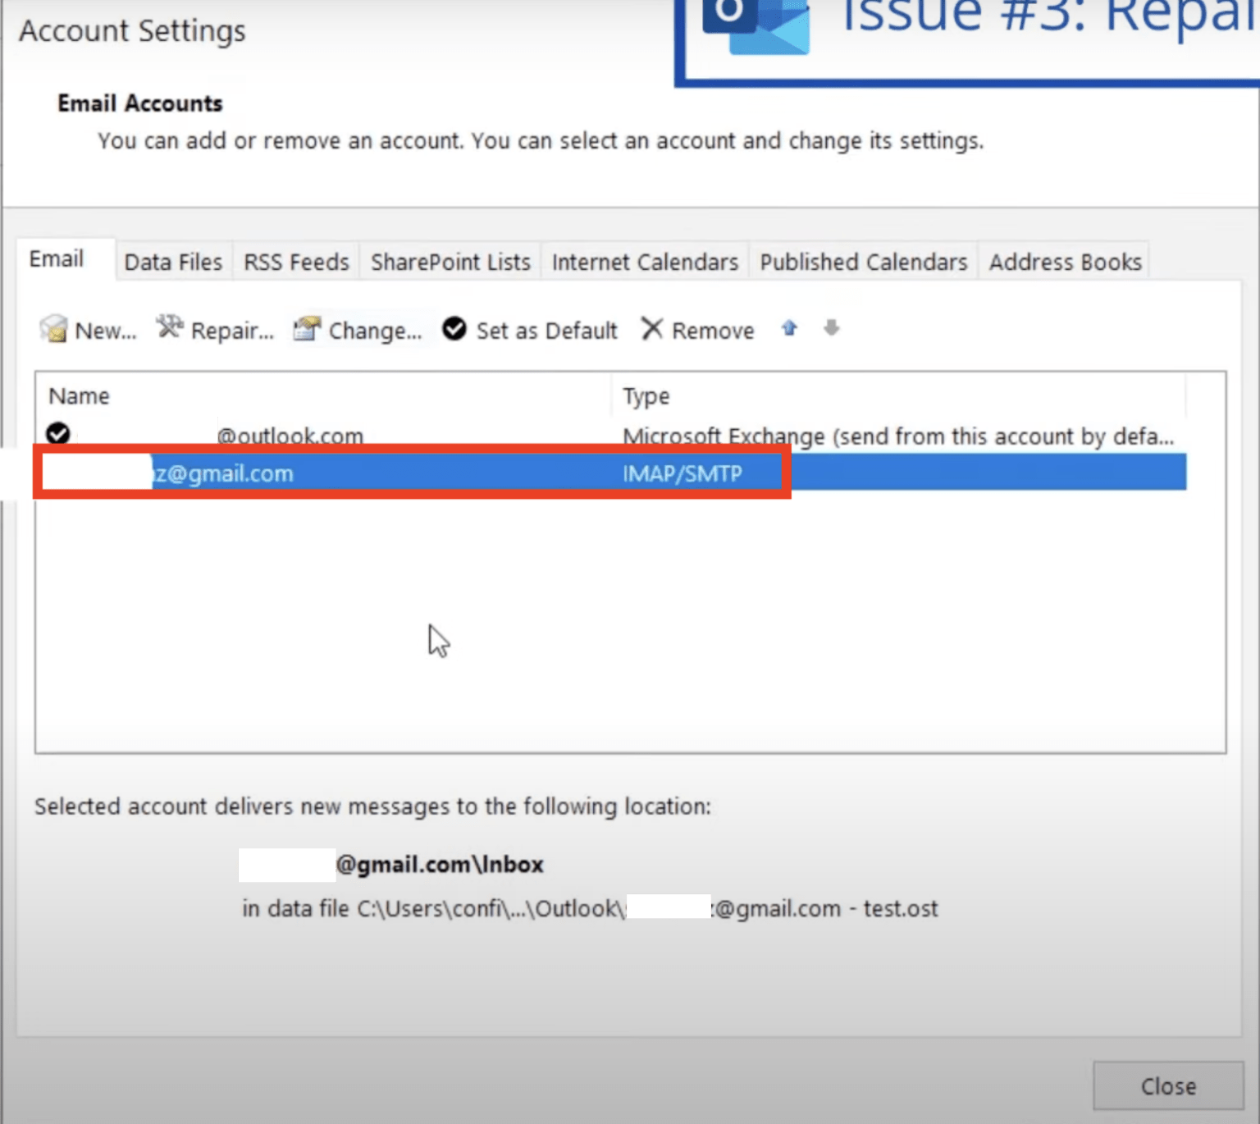The width and height of the screenshot is (1260, 1124).
Task: Open the Internet Calendars tab
Action: pyautogui.click(x=644, y=261)
